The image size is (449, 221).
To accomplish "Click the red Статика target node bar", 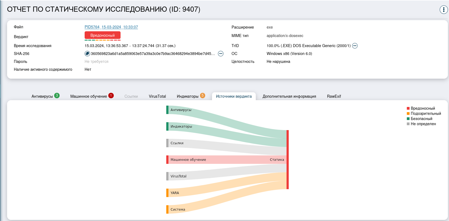I will click(287, 159).
